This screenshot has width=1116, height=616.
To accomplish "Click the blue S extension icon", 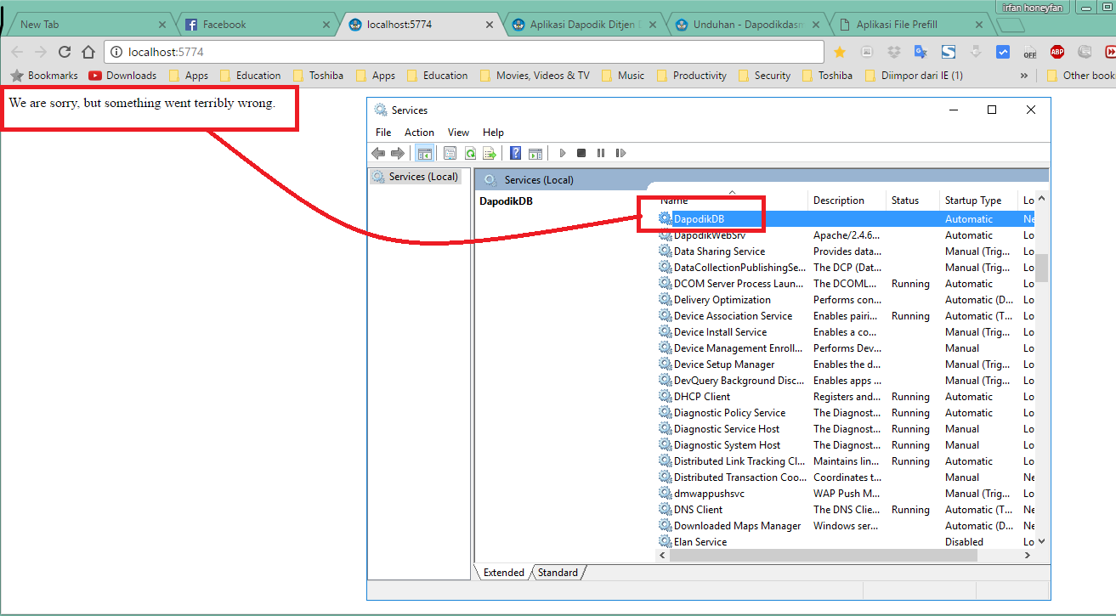I will click(949, 52).
